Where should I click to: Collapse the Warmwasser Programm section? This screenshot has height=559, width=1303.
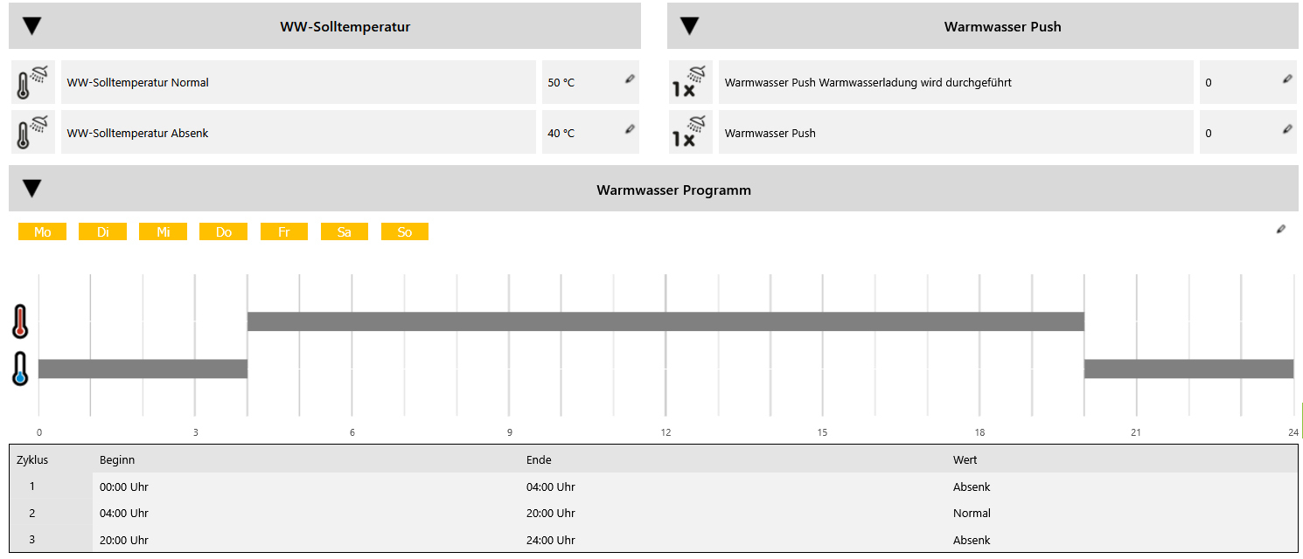point(32,189)
